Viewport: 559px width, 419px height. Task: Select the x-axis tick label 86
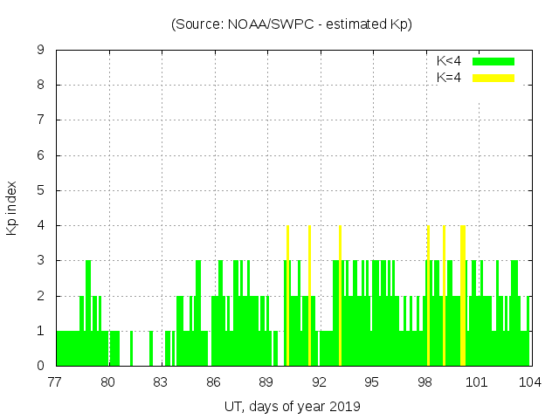(x=213, y=381)
